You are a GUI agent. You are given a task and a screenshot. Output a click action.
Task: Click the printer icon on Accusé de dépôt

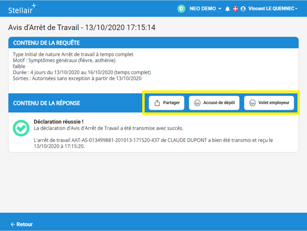click(197, 103)
